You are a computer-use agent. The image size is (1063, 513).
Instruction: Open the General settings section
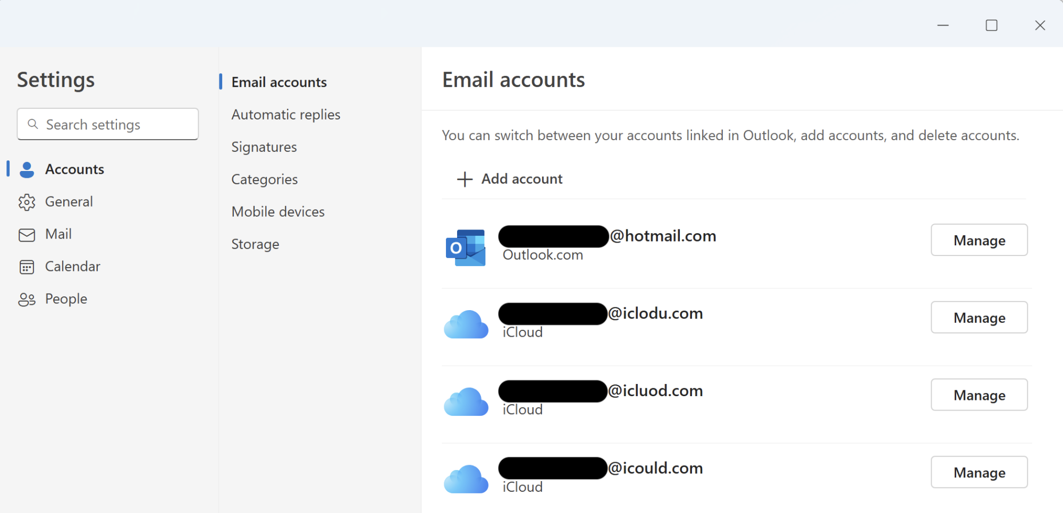pos(69,202)
